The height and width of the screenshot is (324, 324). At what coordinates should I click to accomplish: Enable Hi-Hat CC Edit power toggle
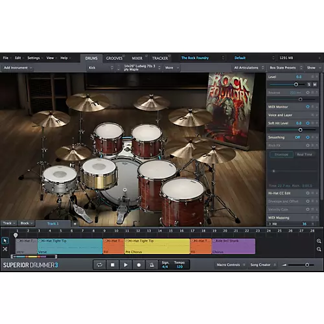pos(308,193)
